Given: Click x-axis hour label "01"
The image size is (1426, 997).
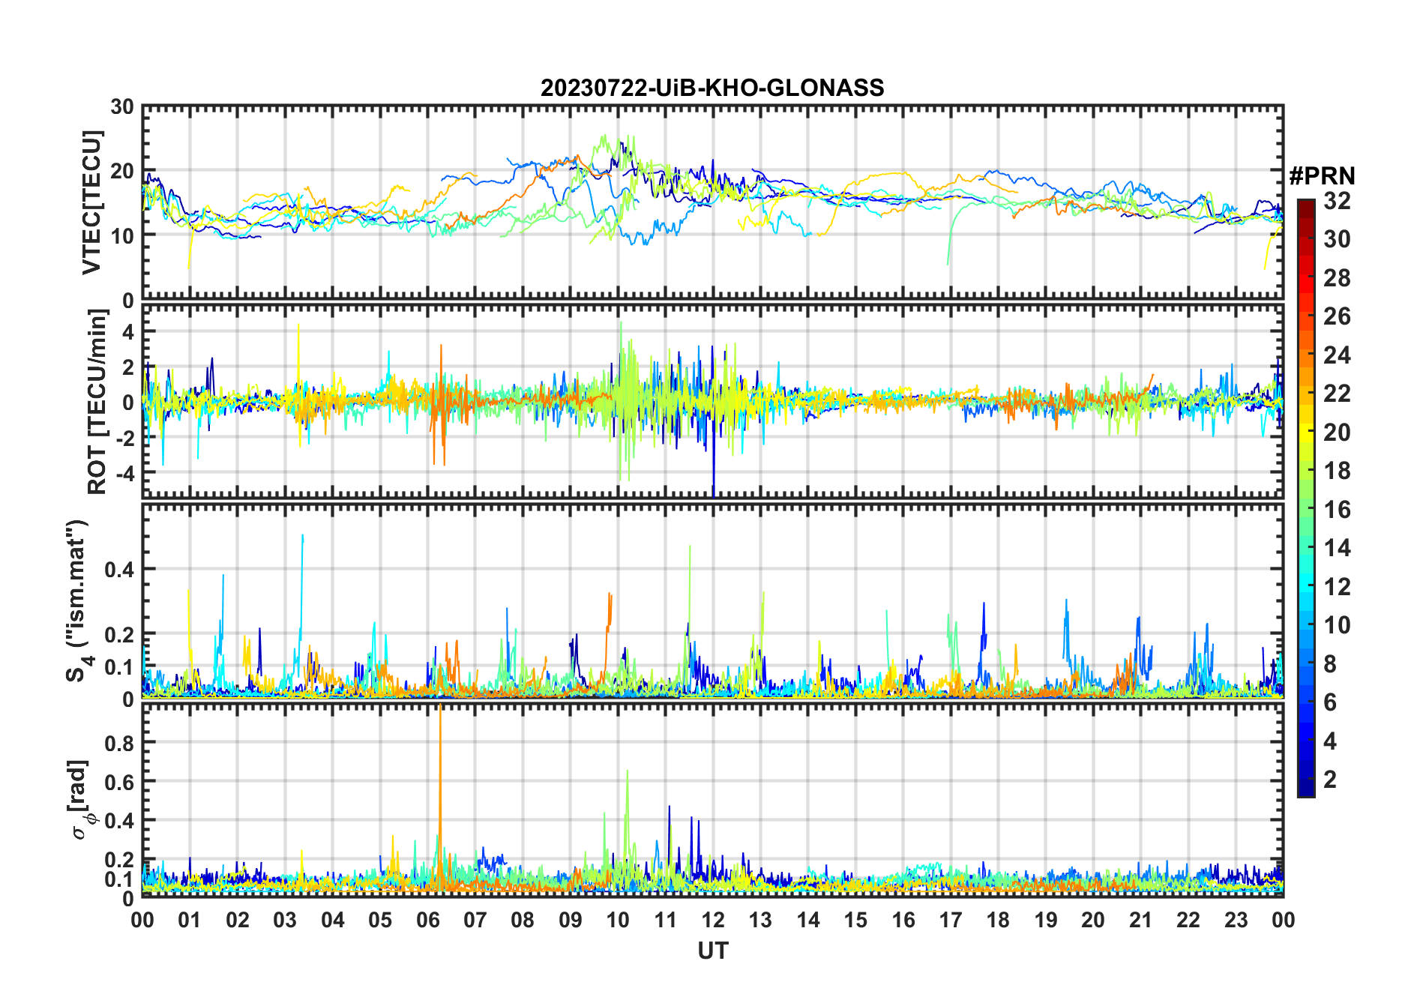Looking at the screenshot, I should point(190,920).
